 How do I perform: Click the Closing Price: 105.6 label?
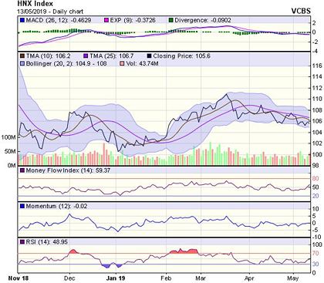(x=181, y=56)
